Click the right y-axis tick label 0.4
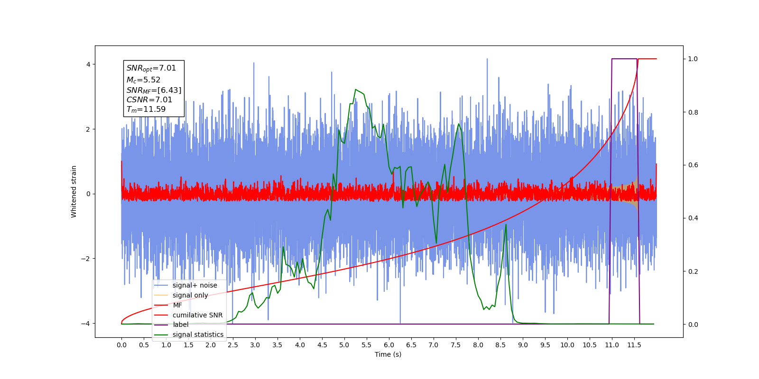759x379 pixels. (x=693, y=218)
